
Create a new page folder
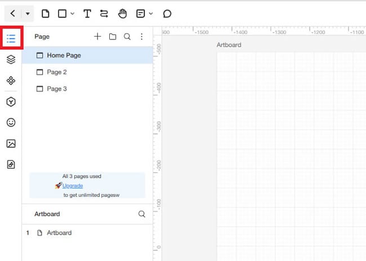113,37
